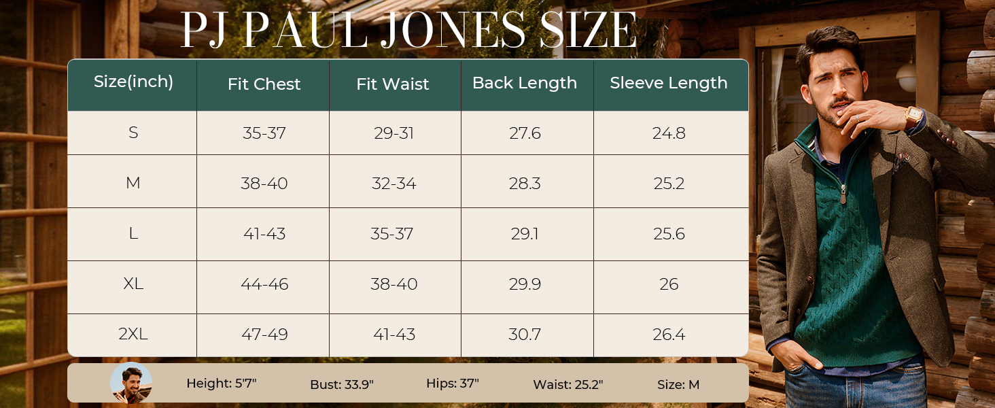This screenshot has width=995, height=408.
Task: Click the 29-31 fit waist cell
Action: point(394,133)
